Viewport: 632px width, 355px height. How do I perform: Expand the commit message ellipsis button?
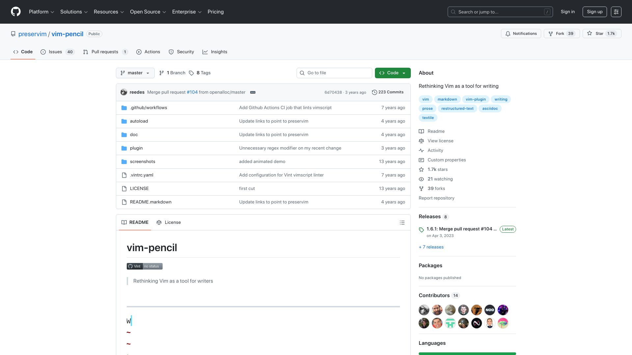tap(253, 92)
